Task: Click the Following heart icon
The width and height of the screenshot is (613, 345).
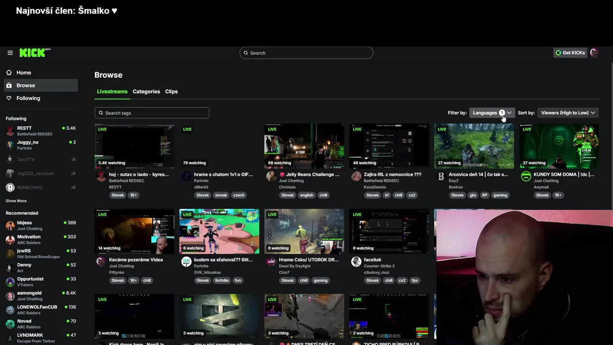Action: click(x=9, y=98)
